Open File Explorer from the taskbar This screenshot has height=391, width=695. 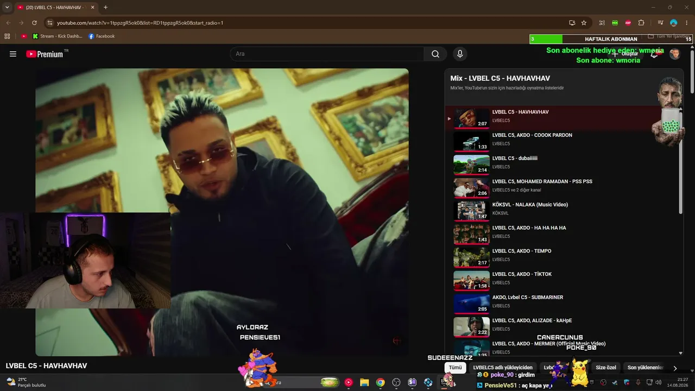point(364,382)
